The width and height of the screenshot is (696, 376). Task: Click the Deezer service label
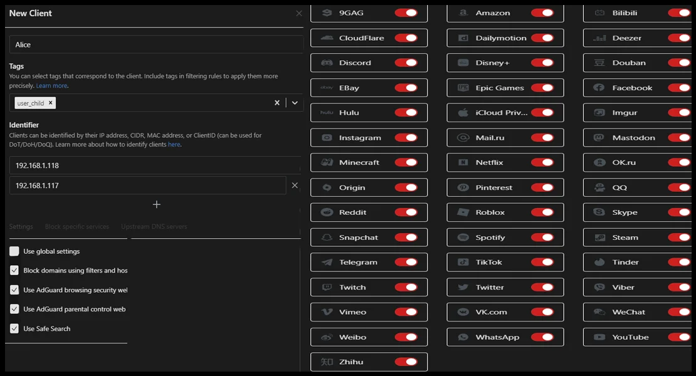point(627,38)
